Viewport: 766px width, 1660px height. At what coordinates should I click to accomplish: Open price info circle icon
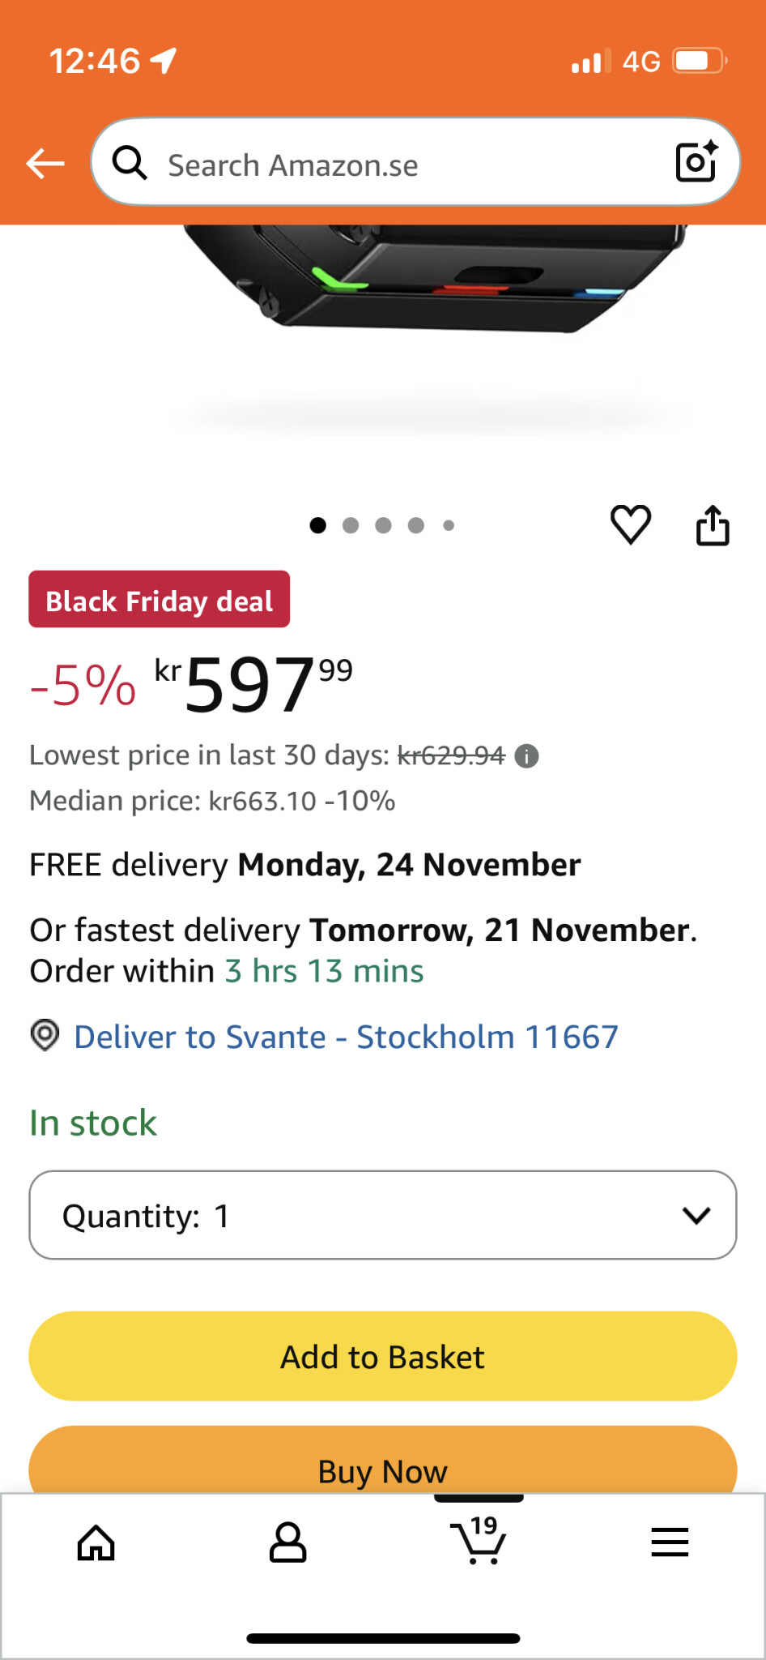click(x=527, y=756)
